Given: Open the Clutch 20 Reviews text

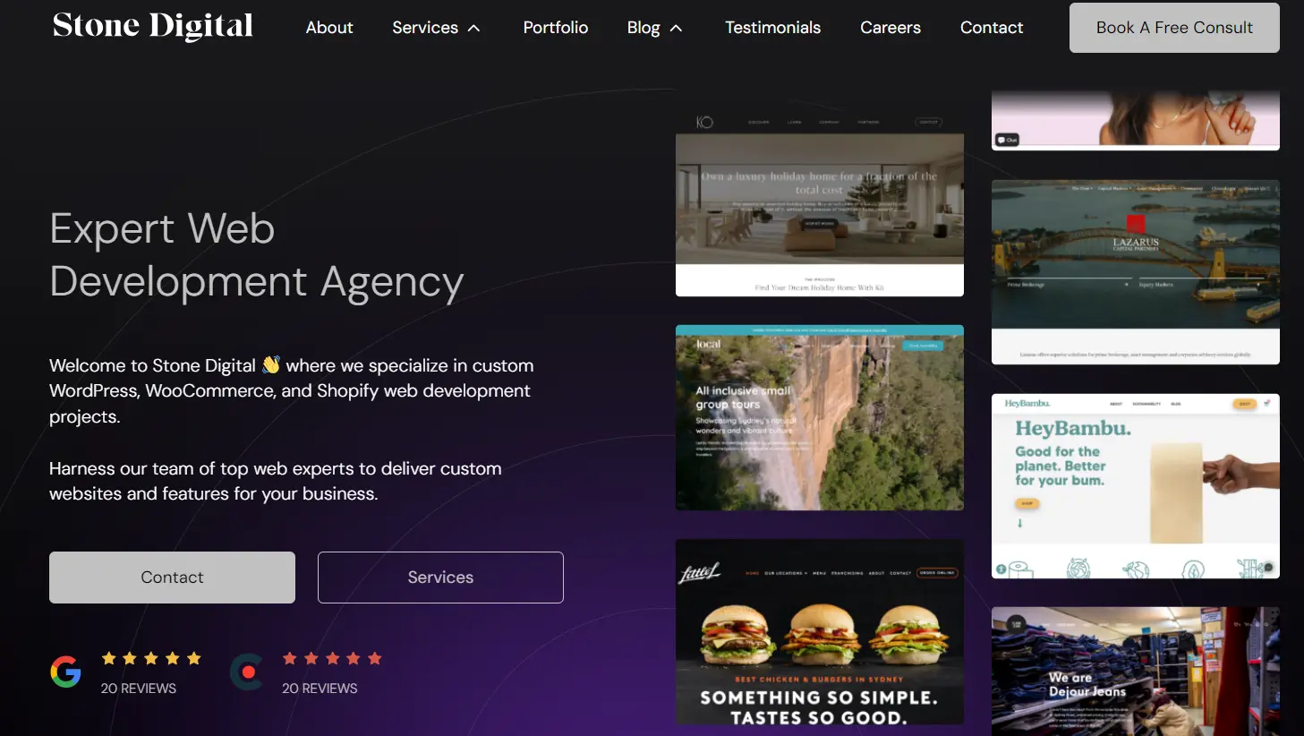Looking at the screenshot, I should coord(320,689).
